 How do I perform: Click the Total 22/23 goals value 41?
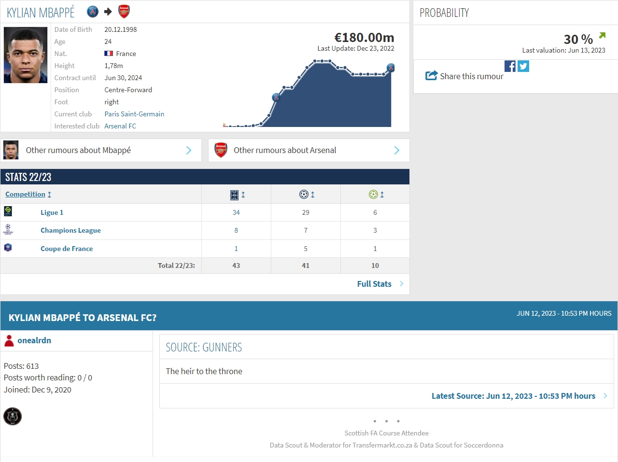point(306,266)
